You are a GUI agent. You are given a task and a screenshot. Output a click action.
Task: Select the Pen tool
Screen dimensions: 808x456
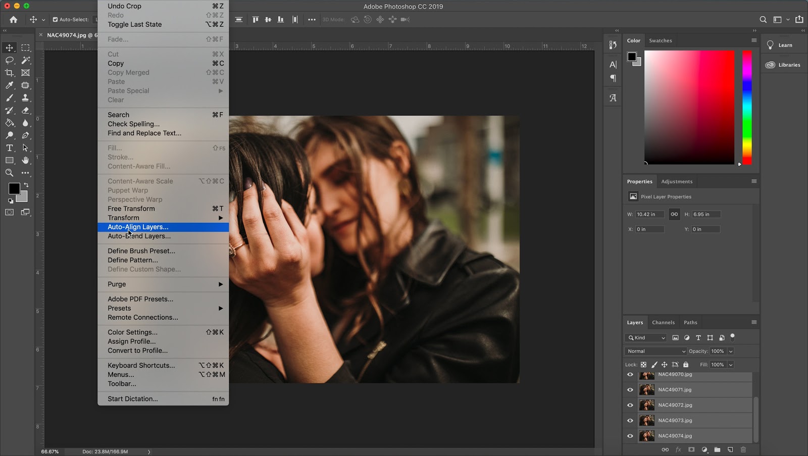click(25, 135)
